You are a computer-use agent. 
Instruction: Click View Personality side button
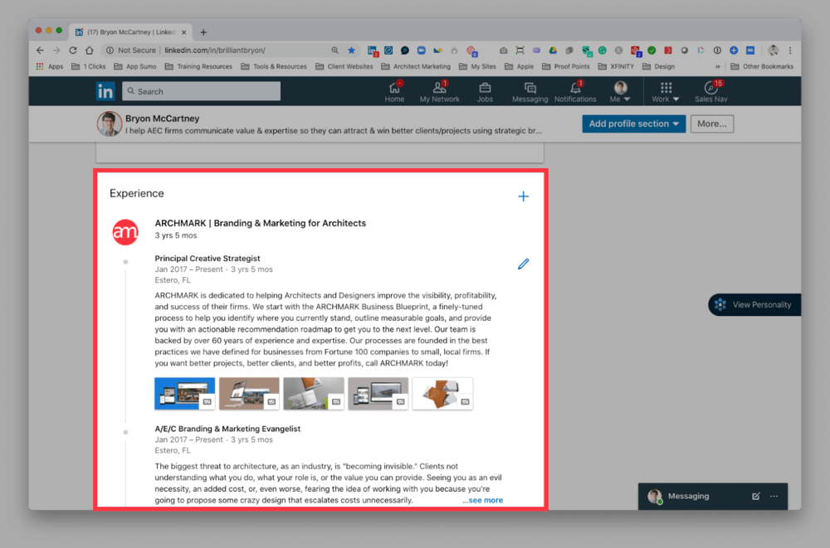pos(754,305)
